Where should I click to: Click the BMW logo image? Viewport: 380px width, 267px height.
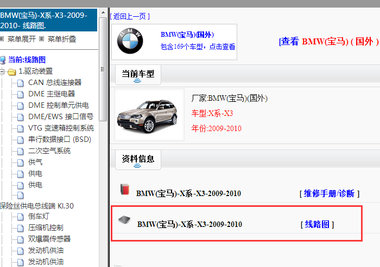pyautogui.click(x=130, y=41)
